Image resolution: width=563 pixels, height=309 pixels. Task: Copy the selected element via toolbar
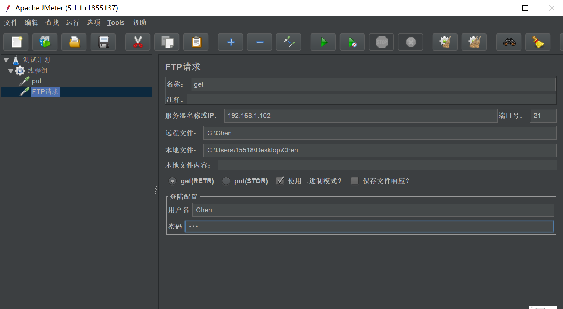167,42
